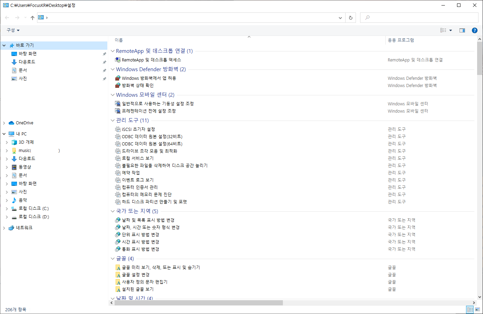The image size is (483, 314).
Task: Select 불필요한 파일을 삭제하여 디스크 공간 늘리기
Action: (x=165, y=165)
